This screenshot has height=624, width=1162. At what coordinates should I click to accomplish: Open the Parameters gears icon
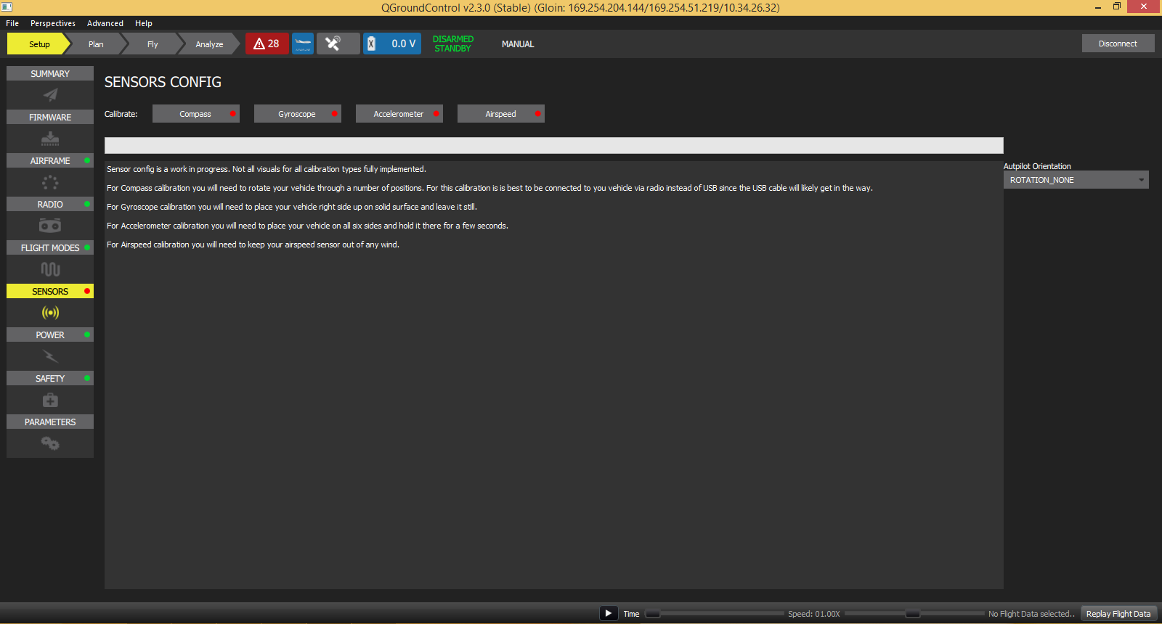point(50,443)
